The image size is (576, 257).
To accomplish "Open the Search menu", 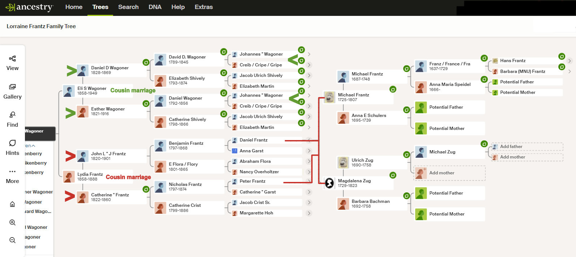I will (128, 7).
